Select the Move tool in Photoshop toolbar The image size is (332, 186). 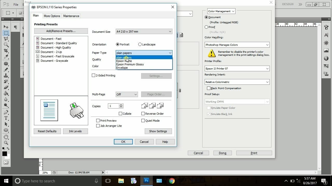coord(6,27)
